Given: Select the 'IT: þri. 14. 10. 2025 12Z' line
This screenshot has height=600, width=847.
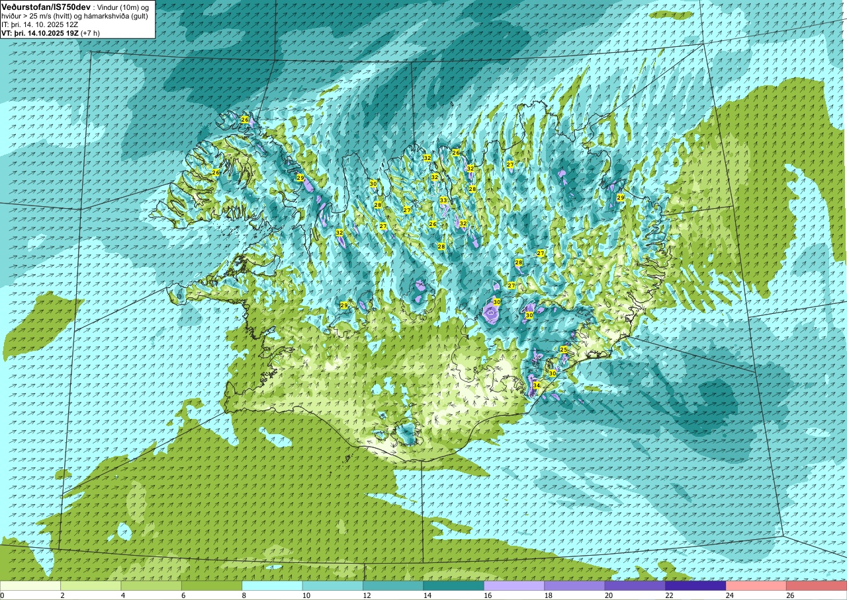Looking at the screenshot, I should point(40,24).
